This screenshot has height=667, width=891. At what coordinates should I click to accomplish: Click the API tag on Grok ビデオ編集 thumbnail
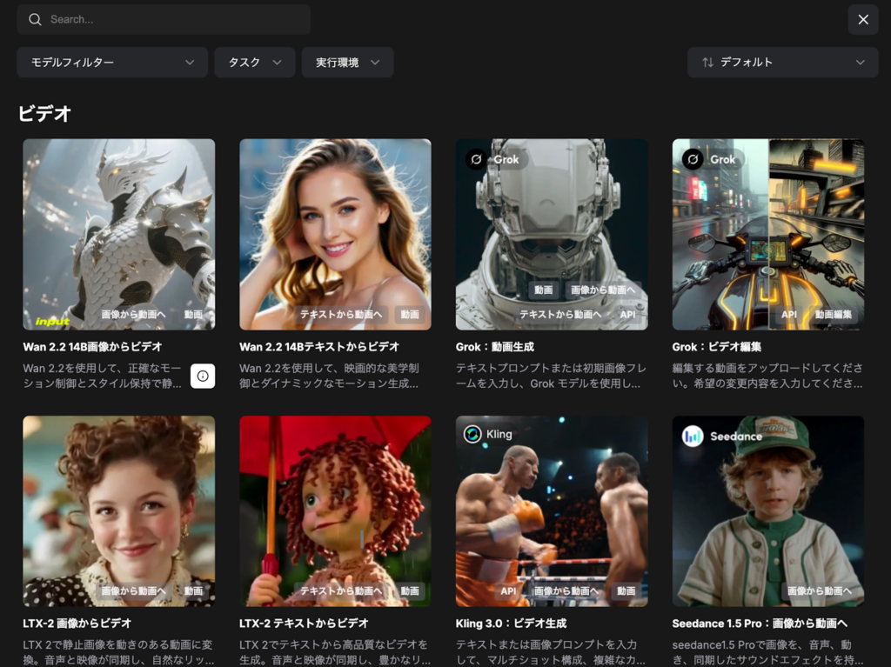click(789, 314)
